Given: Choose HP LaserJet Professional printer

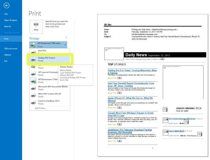Looking at the screenshot, I should tap(44, 73).
